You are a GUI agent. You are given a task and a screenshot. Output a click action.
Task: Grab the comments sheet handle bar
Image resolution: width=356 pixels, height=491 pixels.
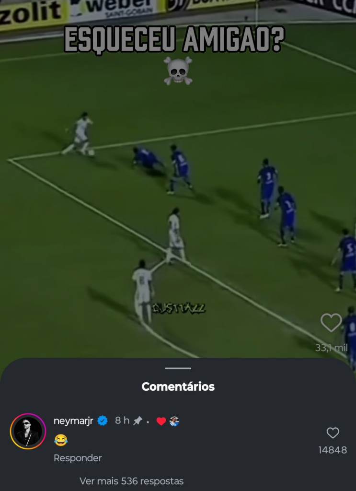click(x=178, y=368)
